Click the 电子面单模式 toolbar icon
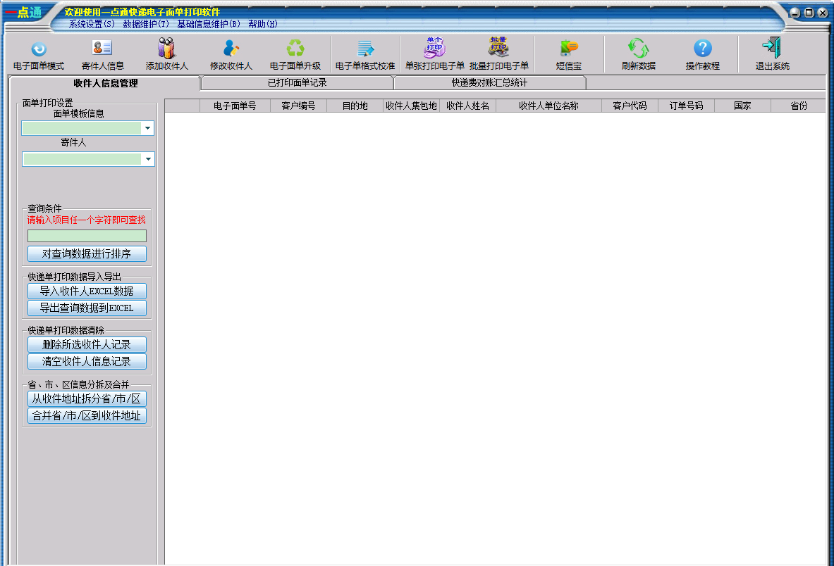 [x=39, y=49]
